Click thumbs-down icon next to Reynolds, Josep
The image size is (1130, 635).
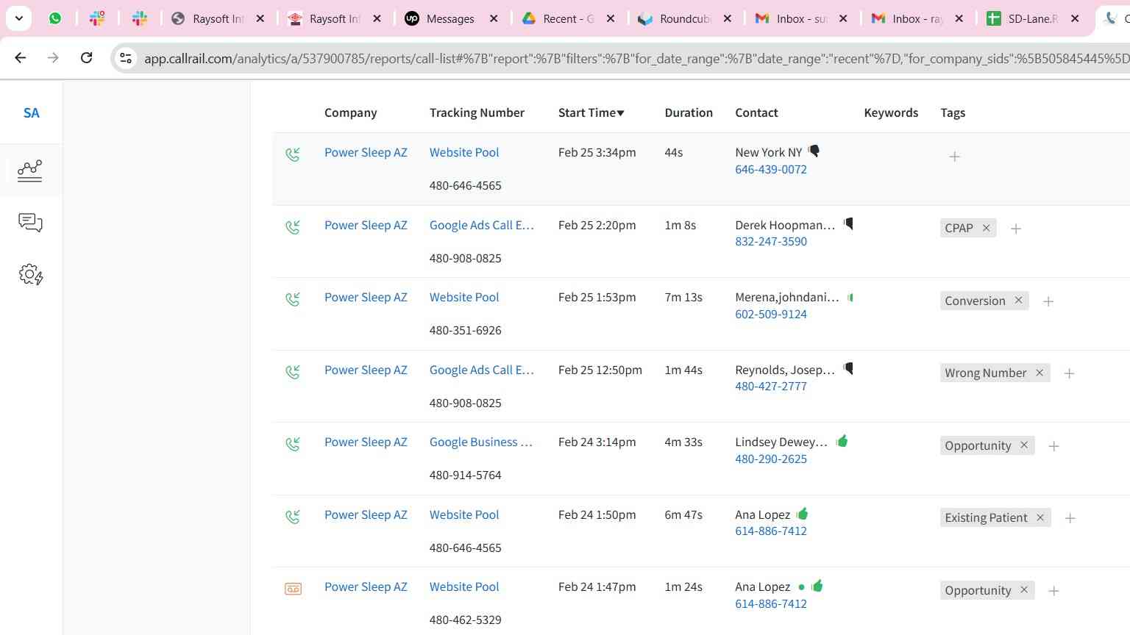848,368
